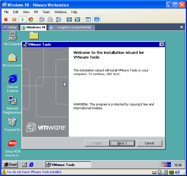Open the File menu
This screenshot has height=176, width=187.
[x=6, y=12]
